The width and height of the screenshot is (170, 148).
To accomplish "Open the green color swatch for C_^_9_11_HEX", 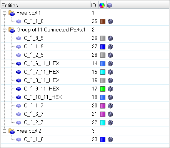I will coord(103,89).
